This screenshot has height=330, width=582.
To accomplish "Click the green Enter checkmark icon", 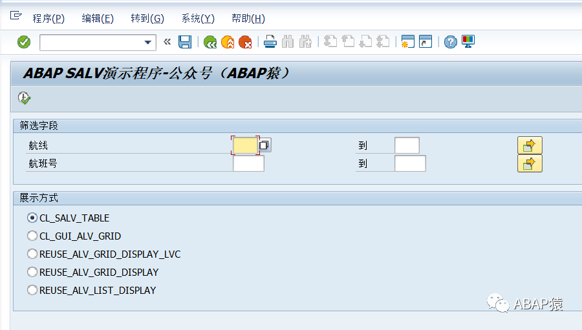I will [24, 42].
